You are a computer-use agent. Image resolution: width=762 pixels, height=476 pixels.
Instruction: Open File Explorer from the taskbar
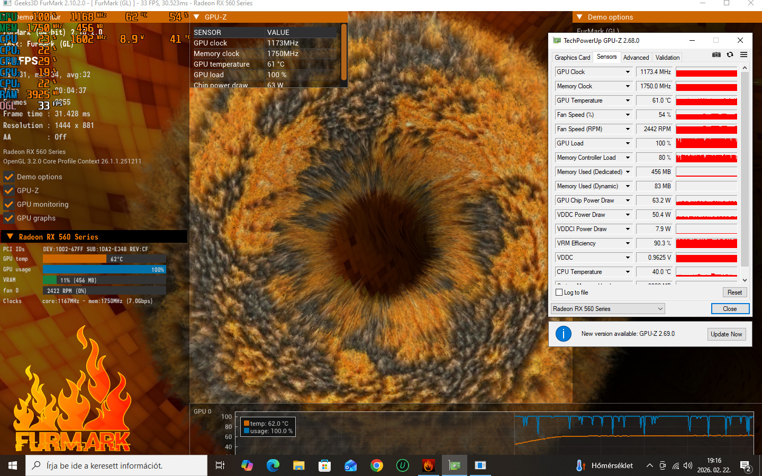[x=299, y=465]
